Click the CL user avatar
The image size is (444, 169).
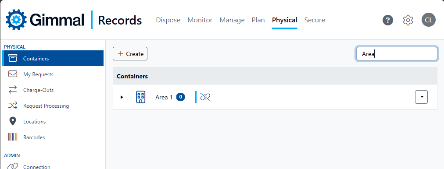429,20
